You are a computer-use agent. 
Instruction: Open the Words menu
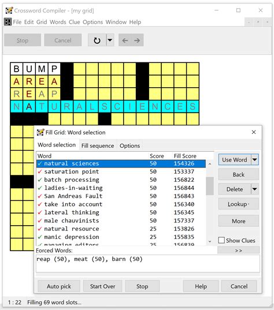click(x=58, y=22)
